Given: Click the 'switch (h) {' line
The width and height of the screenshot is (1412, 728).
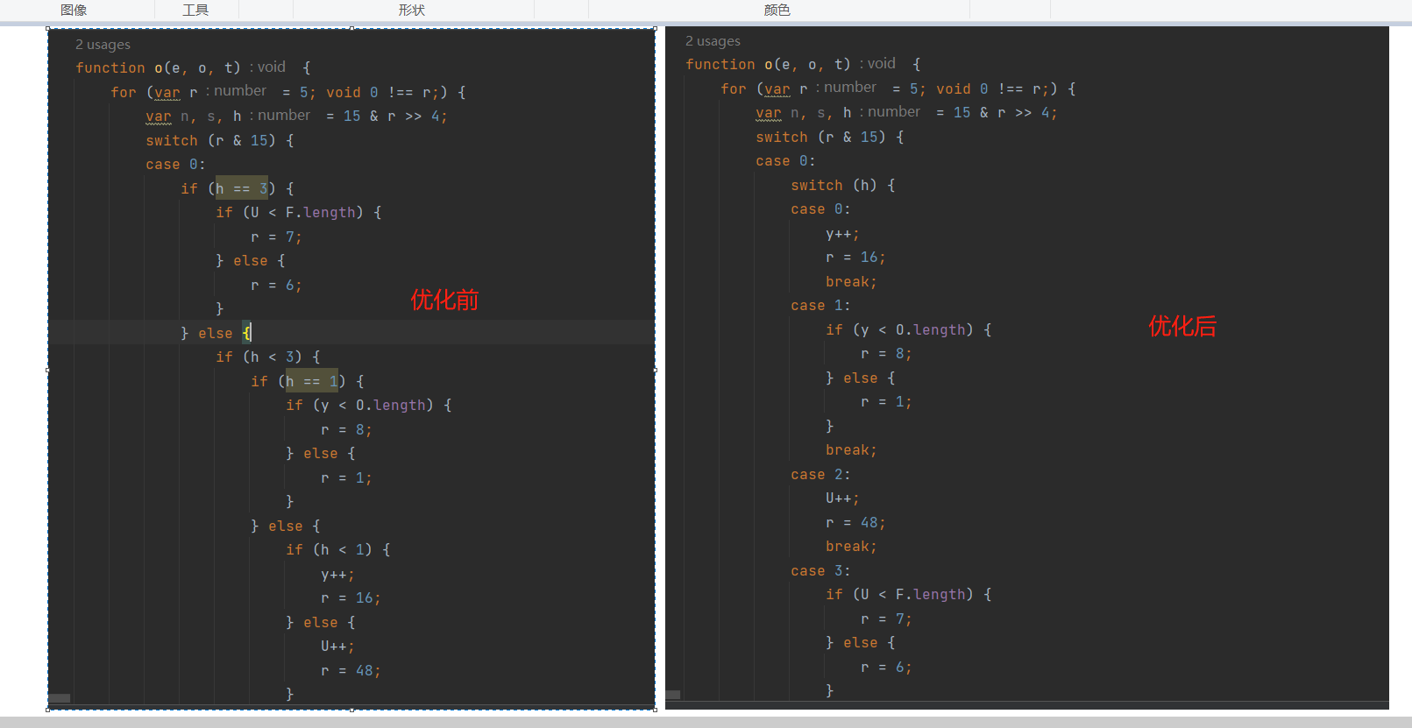Looking at the screenshot, I should 843,185.
